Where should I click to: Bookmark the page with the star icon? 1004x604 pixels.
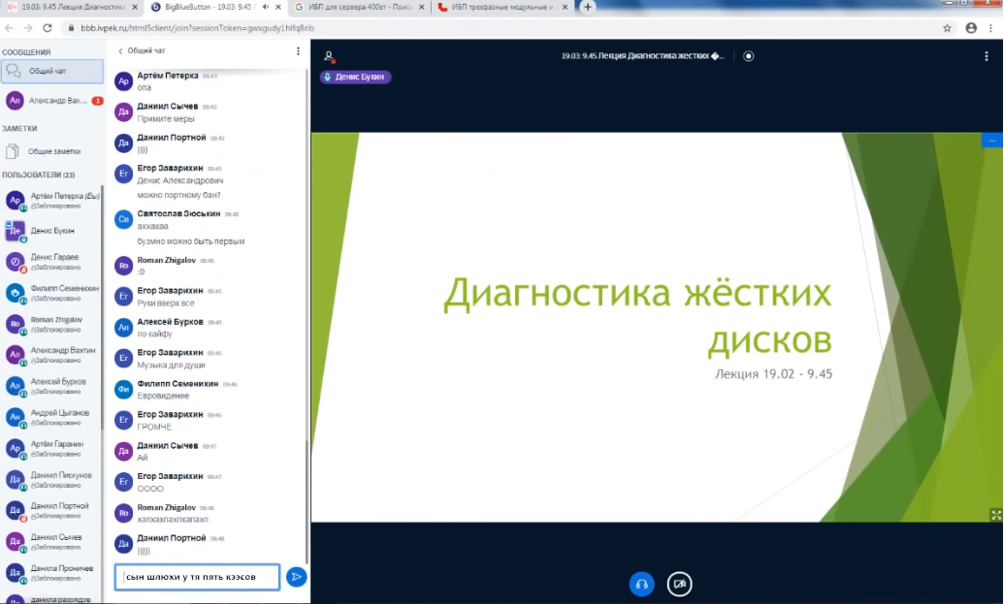949,29
